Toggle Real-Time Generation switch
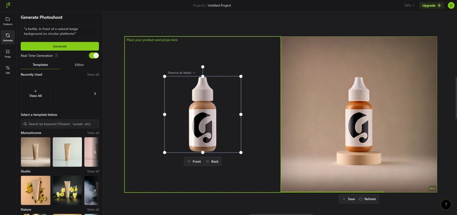Screen dimensions: 457x215 coord(94,55)
